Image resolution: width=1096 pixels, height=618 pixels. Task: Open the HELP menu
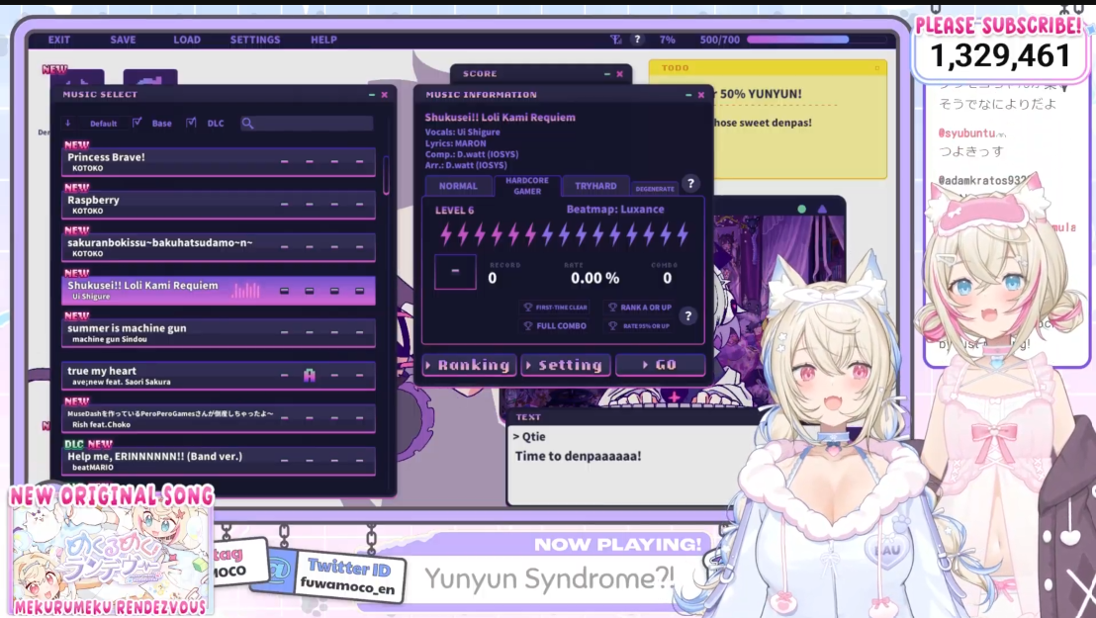click(x=323, y=40)
